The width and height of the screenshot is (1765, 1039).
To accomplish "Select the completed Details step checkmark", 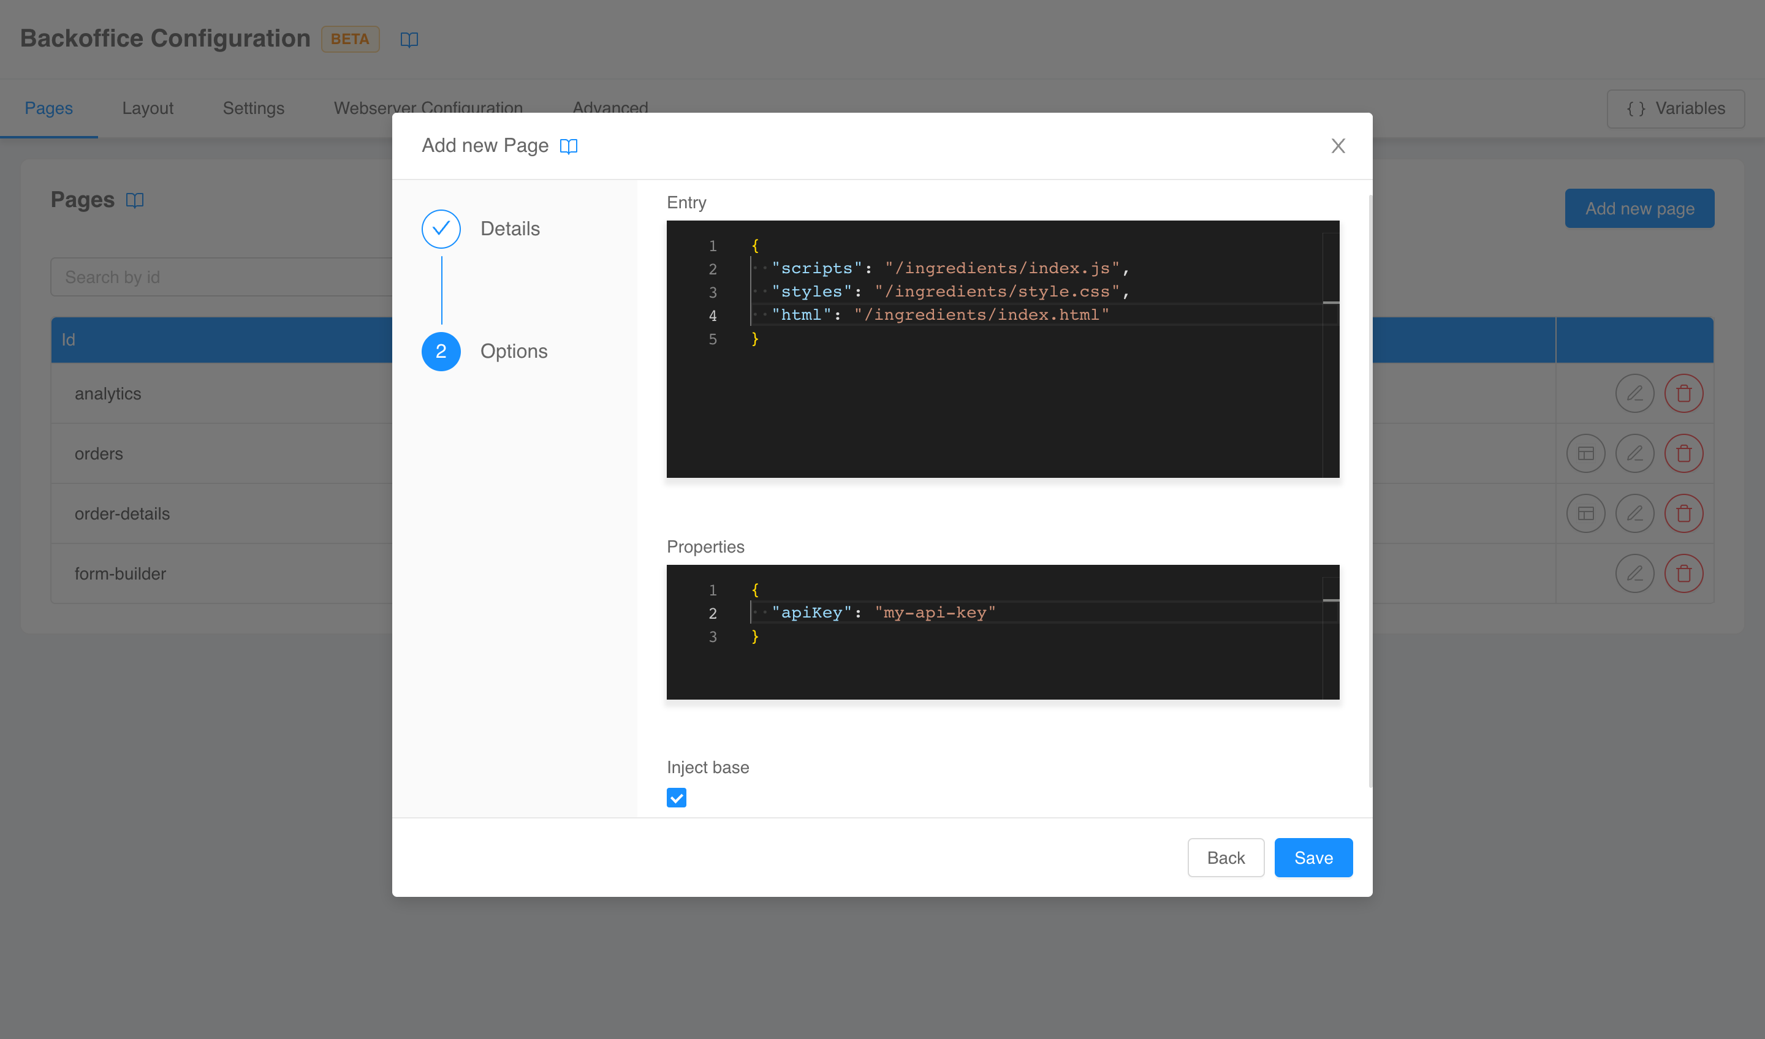I will pos(441,229).
